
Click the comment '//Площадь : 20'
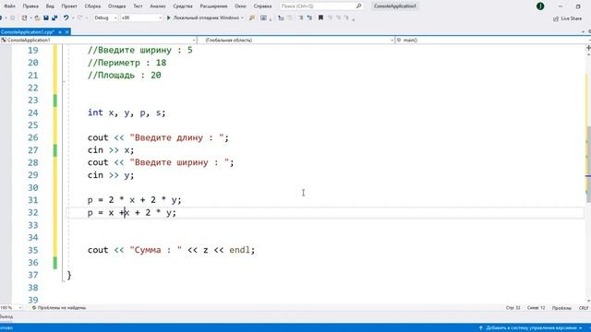click(124, 76)
